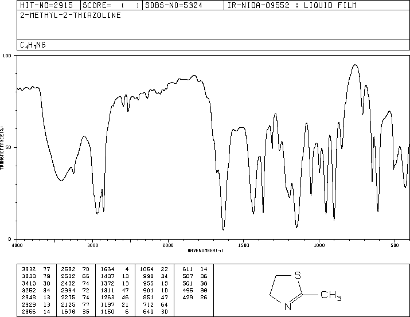Image resolution: width=410 pixels, height=317 pixels.
Task: Select peak table entry 2929
Action: point(29,304)
